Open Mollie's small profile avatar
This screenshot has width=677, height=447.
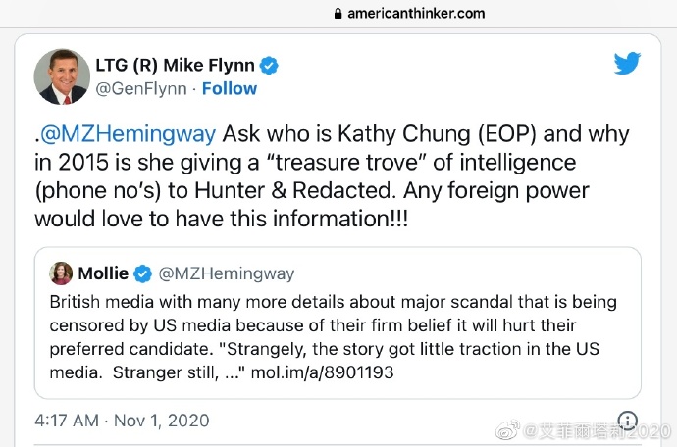click(61, 273)
